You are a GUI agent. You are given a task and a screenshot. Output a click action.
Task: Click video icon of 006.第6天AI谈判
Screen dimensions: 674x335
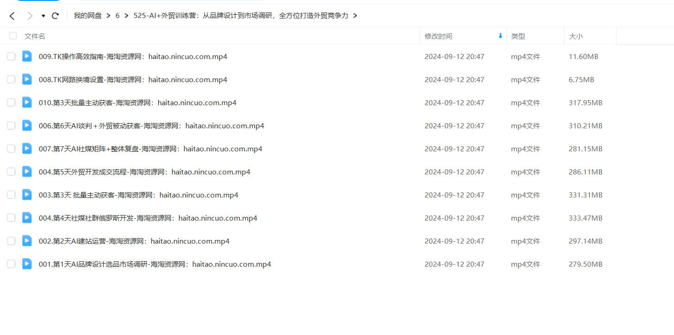click(x=27, y=125)
